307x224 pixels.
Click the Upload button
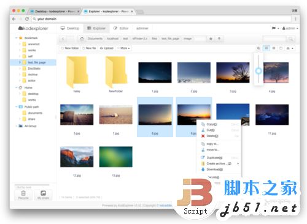point(106,48)
